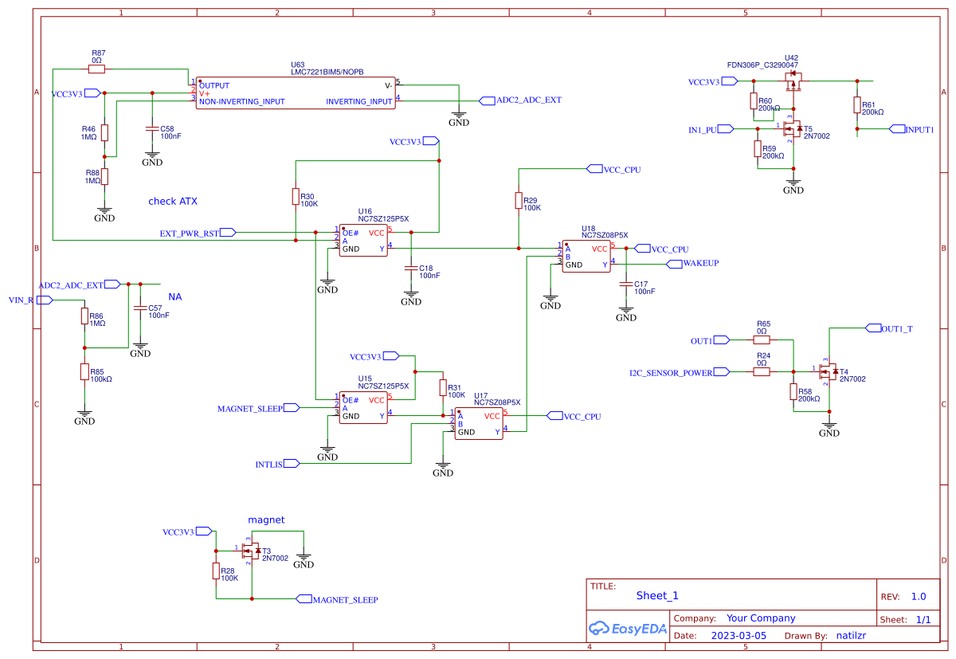
Task: Click the U18 NC7SZ08P5X gate symbol
Action: coord(586,255)
